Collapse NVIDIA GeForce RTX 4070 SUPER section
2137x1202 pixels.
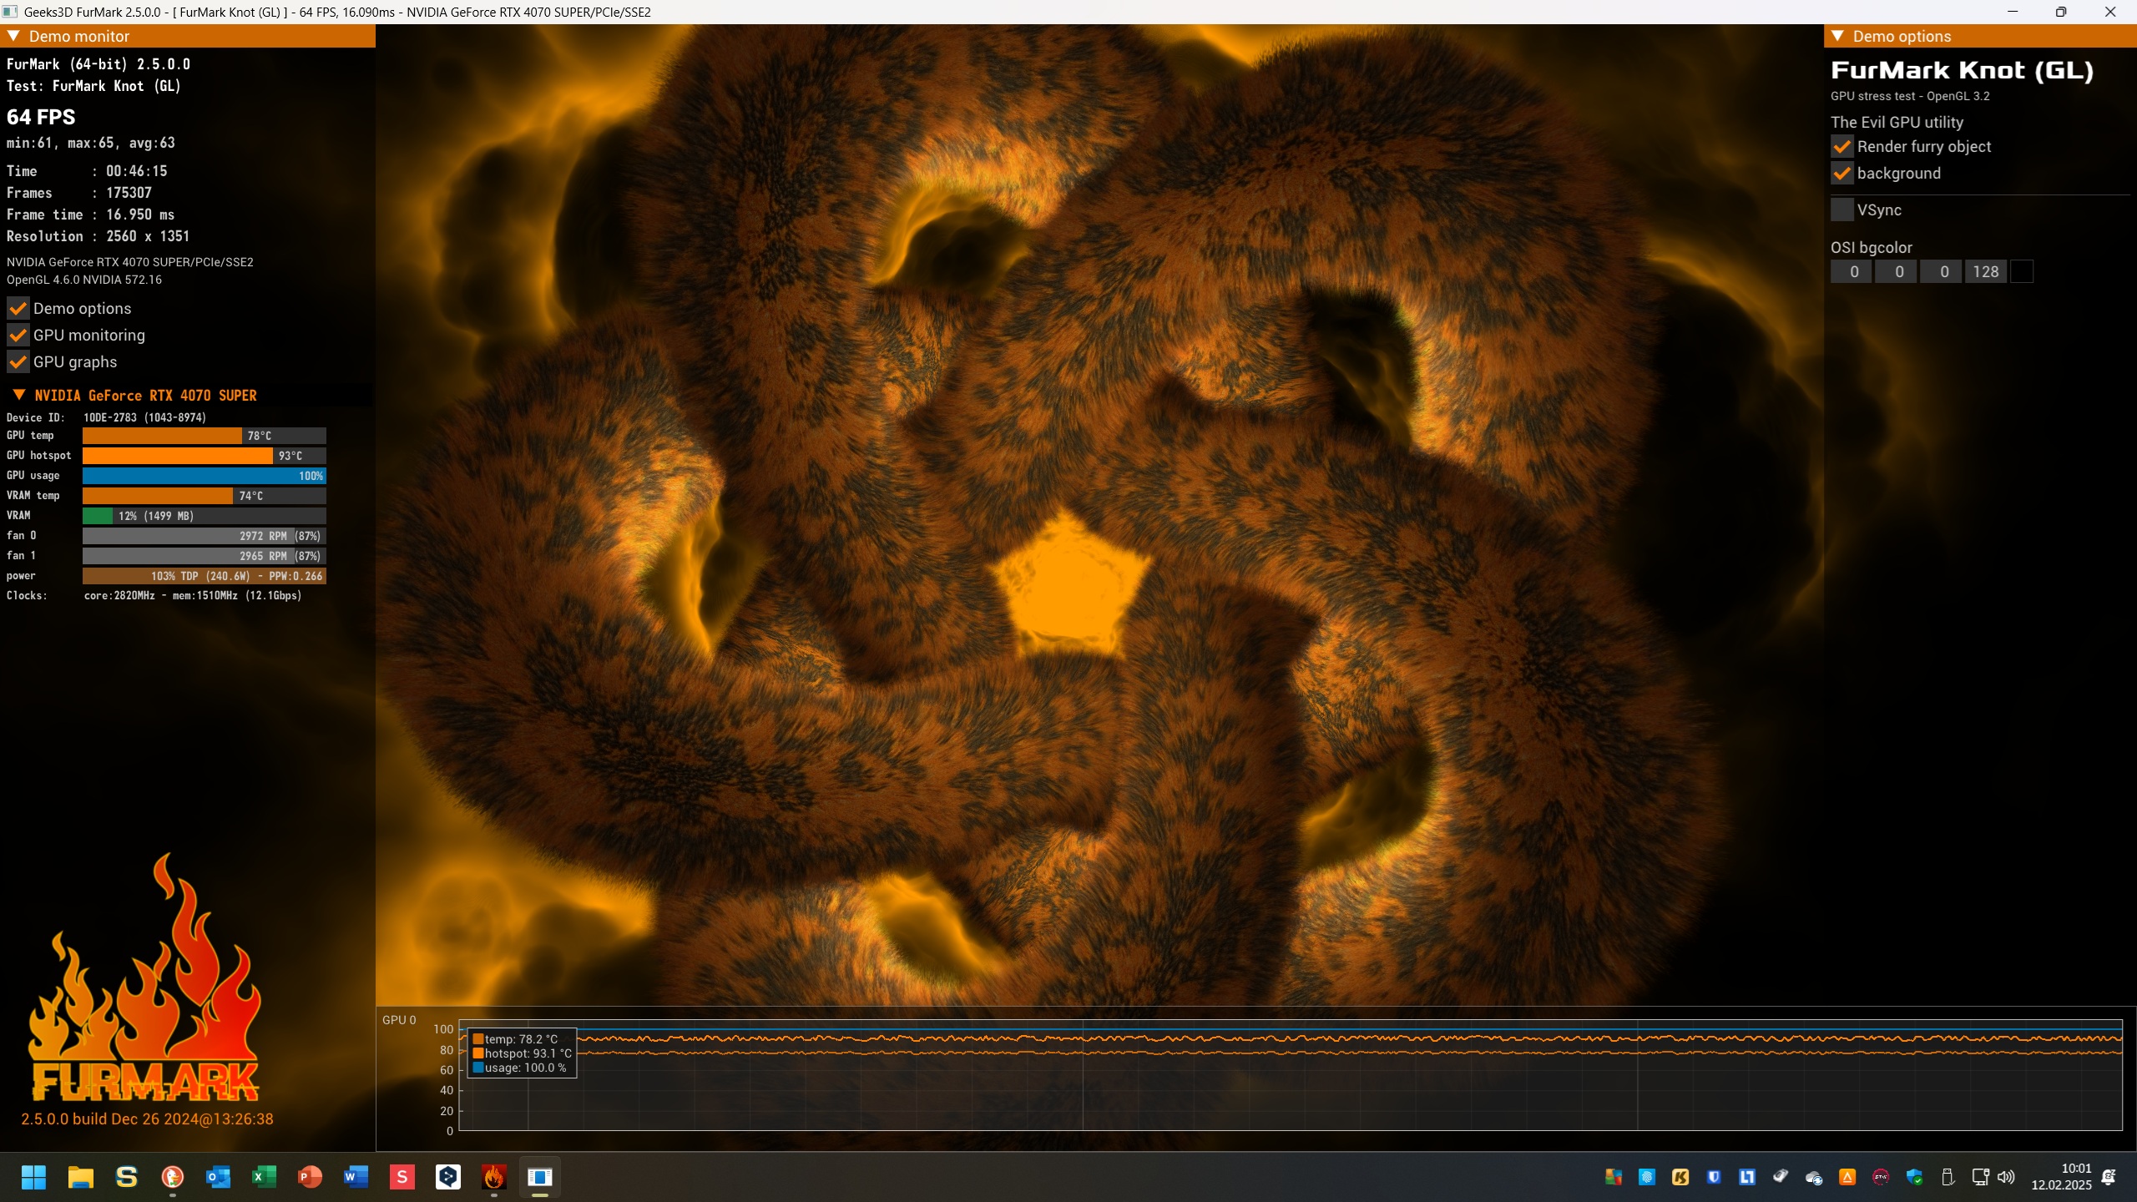[x=19, y=395]
